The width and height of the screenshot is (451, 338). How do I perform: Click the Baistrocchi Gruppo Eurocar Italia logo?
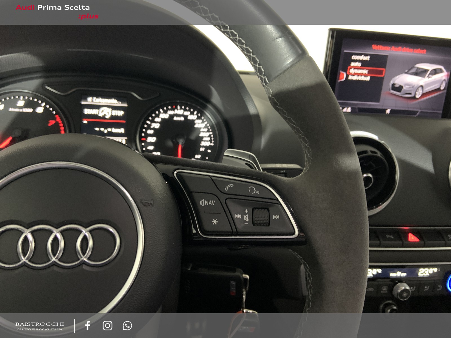tap(39, 326)
